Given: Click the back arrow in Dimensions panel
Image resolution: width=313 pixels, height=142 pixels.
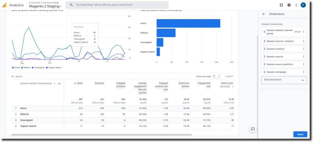Looking at the screenshot, I should (264, 14).
